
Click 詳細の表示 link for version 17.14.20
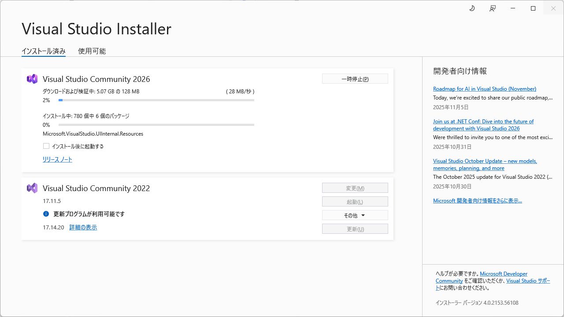point(83,227)
